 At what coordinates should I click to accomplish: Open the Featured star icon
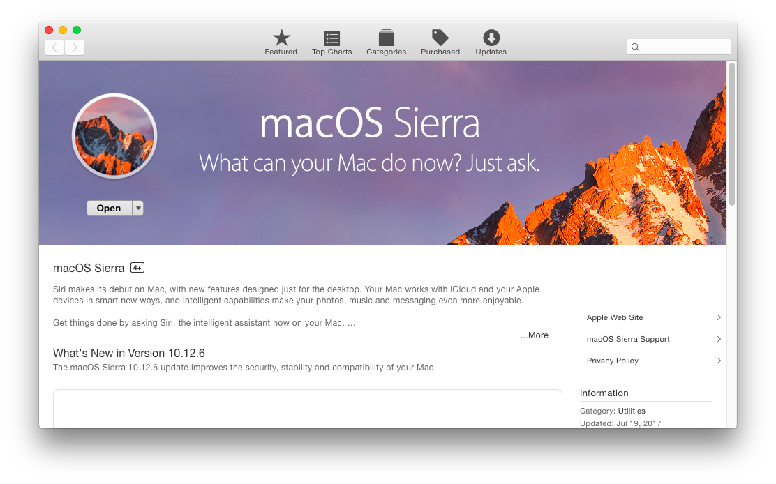click(x=281, y=38)
